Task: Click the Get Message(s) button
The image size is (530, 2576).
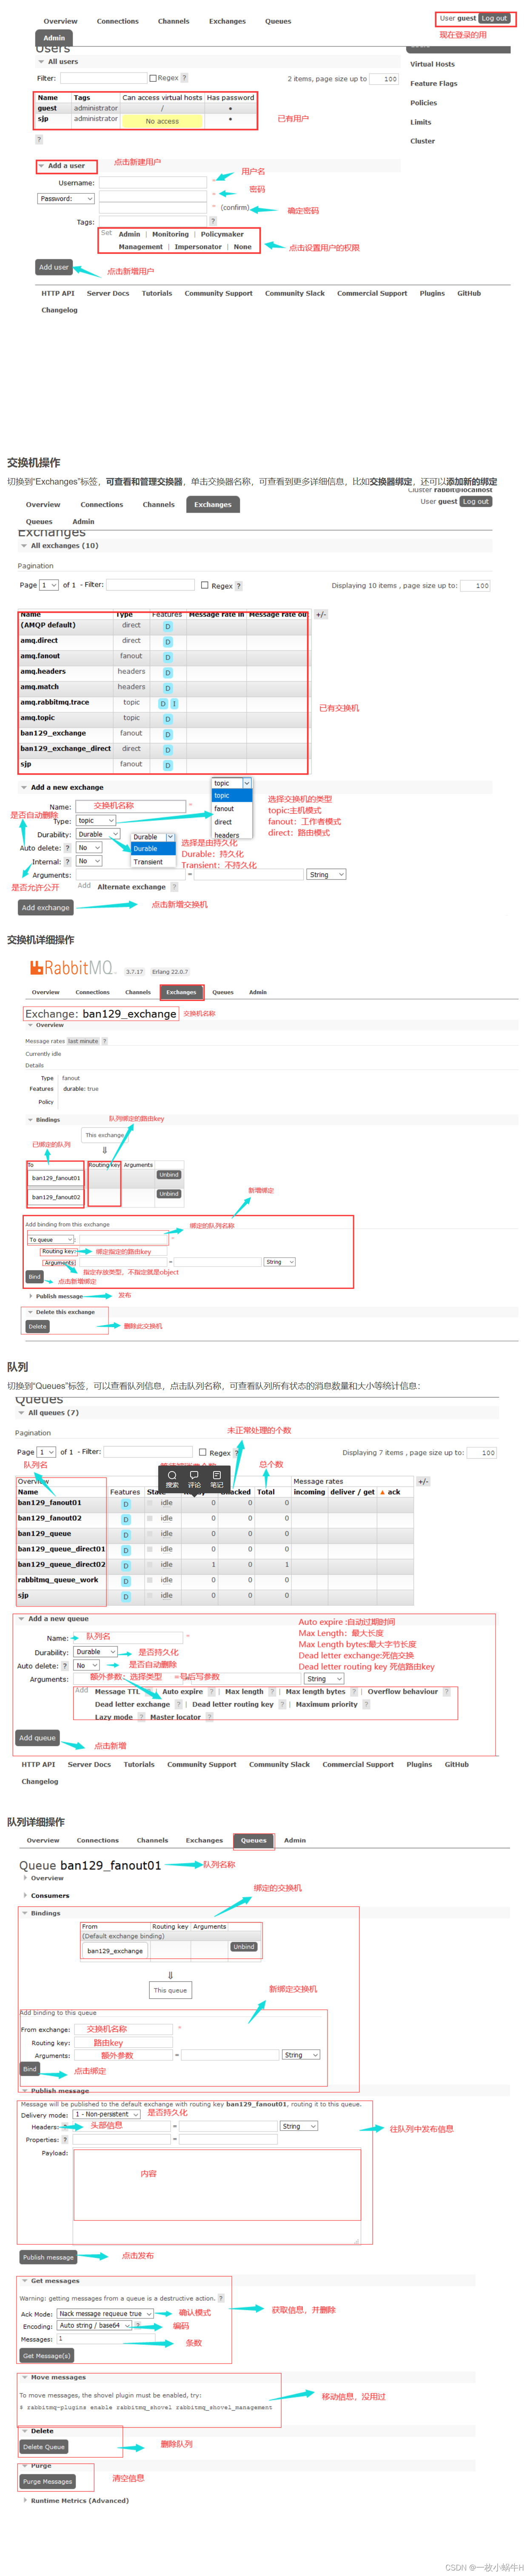Action: (46, 2355)
